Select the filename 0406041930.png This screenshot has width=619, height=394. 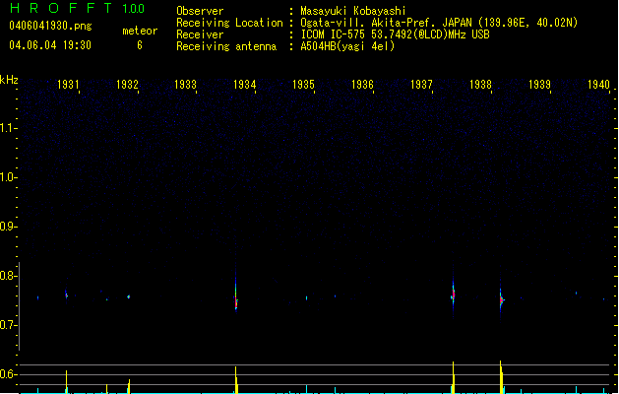(50, 27)
